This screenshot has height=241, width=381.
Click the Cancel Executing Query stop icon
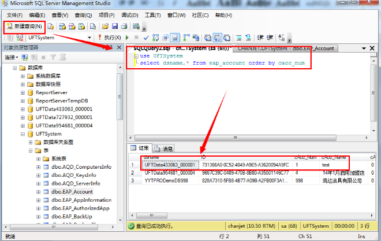pyautogui.click(x=137, y=37)
